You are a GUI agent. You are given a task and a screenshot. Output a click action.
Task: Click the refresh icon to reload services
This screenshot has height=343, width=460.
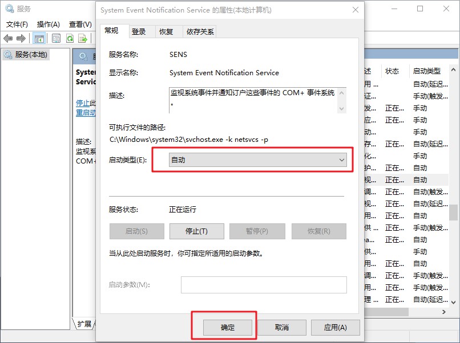point(70,38)
